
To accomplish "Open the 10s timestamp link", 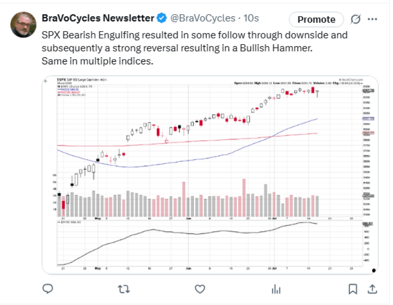I will pos(251,18).
